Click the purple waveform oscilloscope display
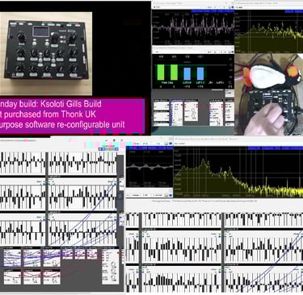Viewport: 303px width, 295px height. click(193, 27)
